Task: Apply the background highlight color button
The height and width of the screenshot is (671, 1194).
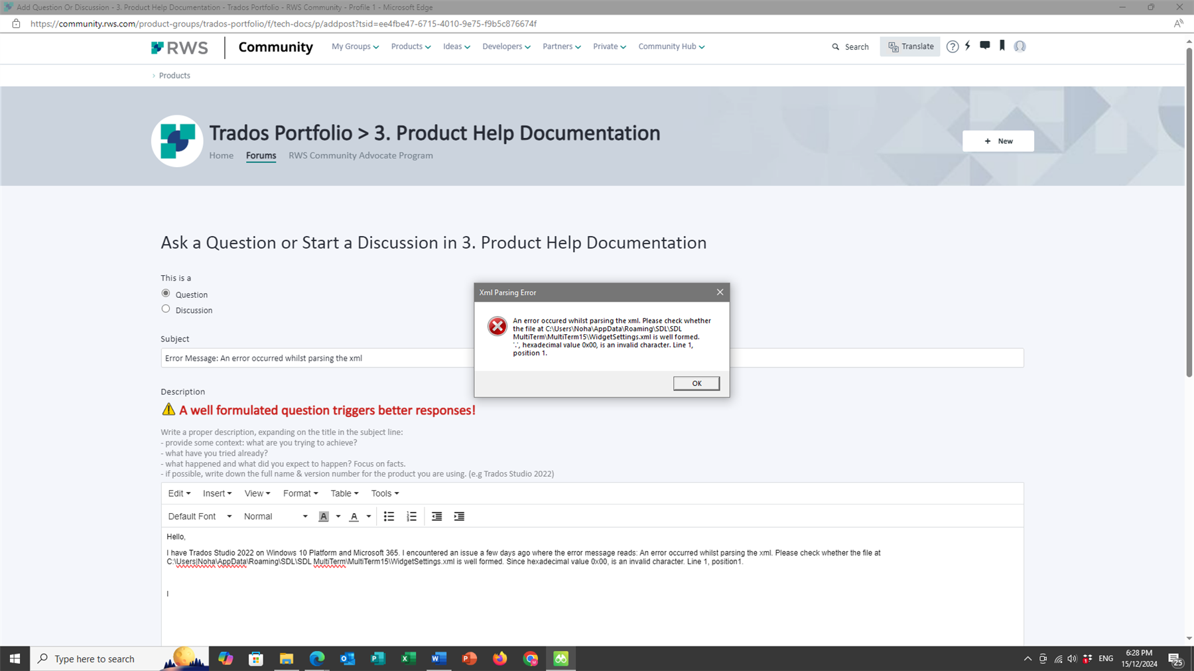Action: pyautogui.click(x=324, y=517)
